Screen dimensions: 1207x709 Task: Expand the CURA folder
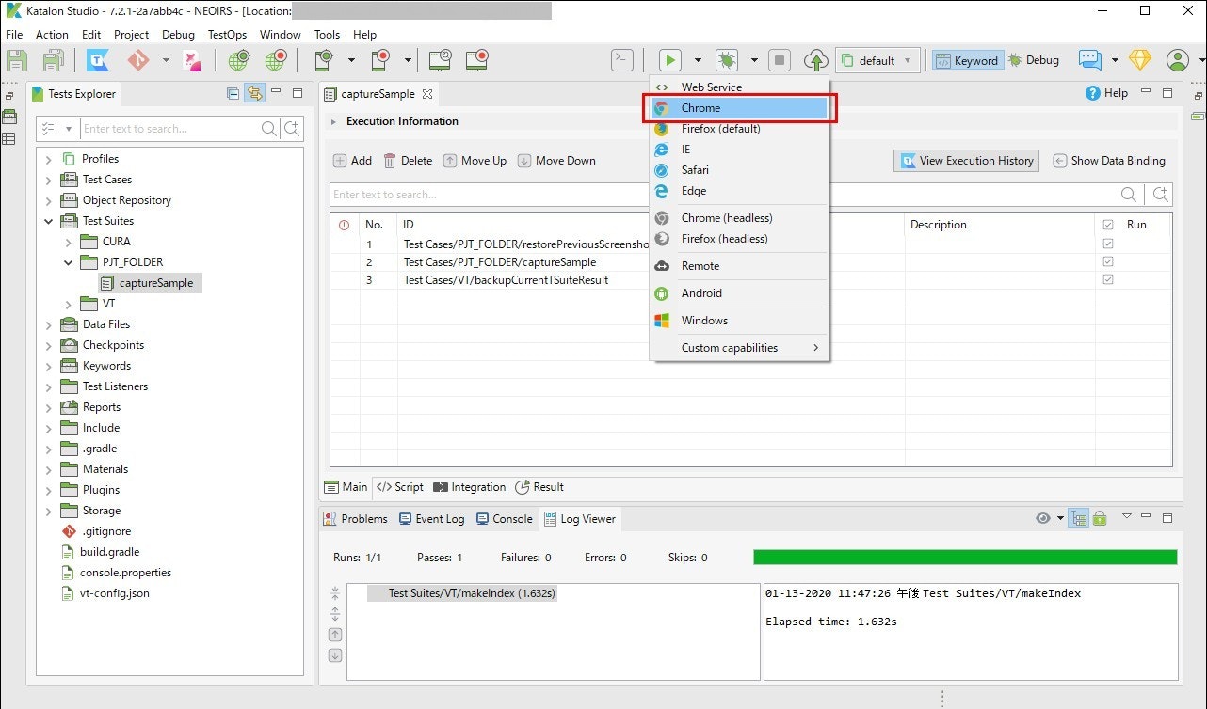[x=69, y=242]
